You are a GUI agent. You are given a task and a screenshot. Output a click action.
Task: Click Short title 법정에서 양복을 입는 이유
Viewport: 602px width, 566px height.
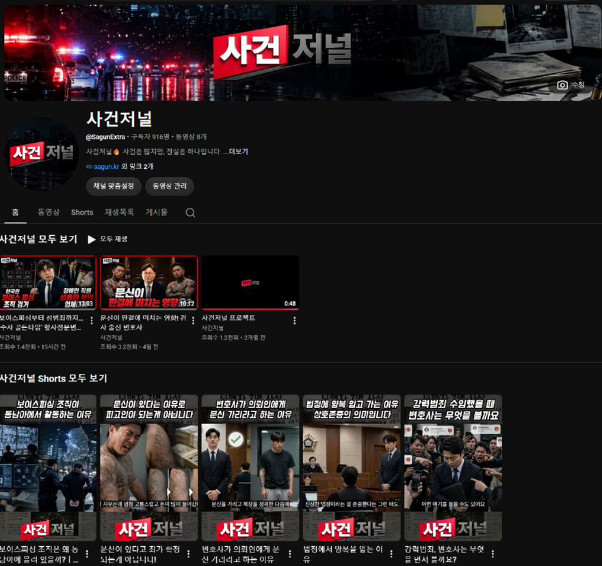(x=343, y=554)
